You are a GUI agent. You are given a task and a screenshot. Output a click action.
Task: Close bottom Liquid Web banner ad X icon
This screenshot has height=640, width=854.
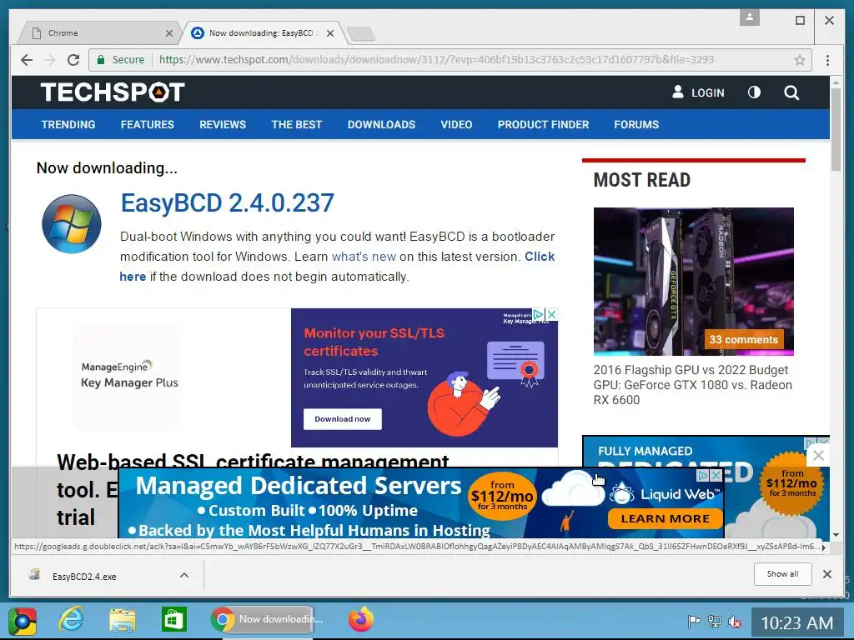[x=716, y=476]
